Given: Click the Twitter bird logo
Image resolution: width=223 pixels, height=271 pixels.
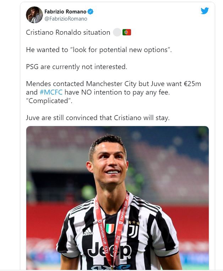Looking at the screenshot, I should (205, 11).
